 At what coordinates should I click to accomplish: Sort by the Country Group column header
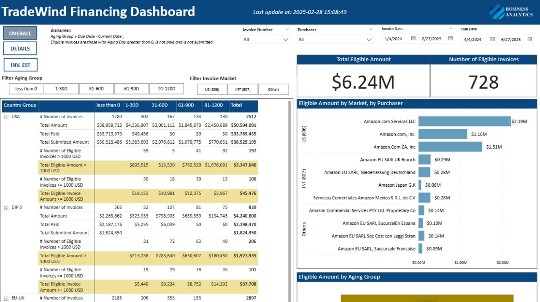20,105
